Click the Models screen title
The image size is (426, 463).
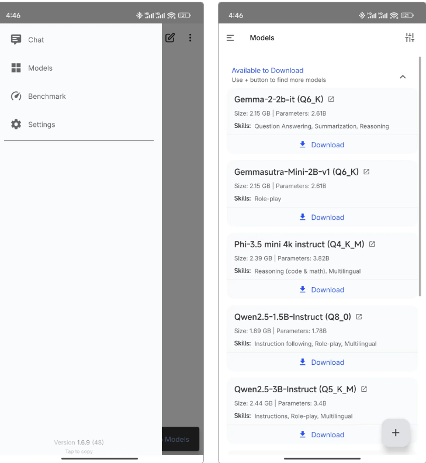click(x=262, y=38)
